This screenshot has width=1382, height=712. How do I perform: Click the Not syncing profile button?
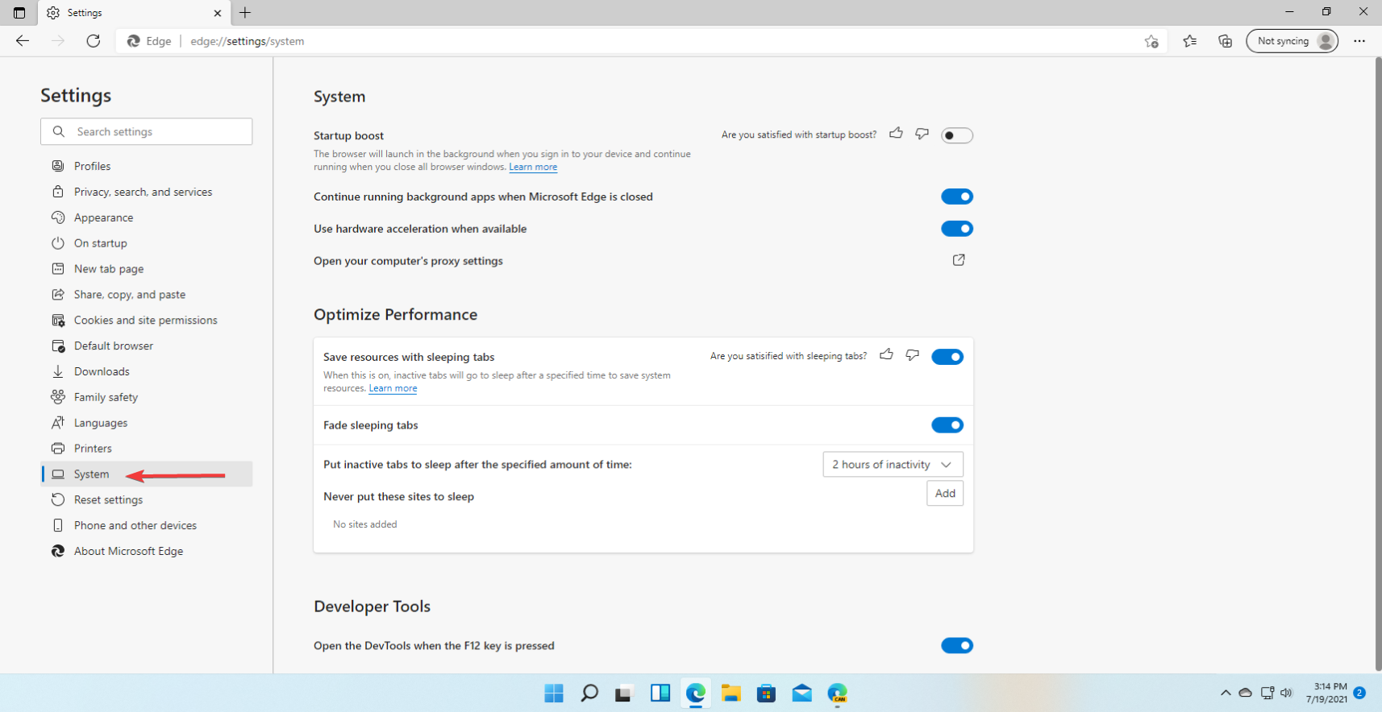[1292, 41]
